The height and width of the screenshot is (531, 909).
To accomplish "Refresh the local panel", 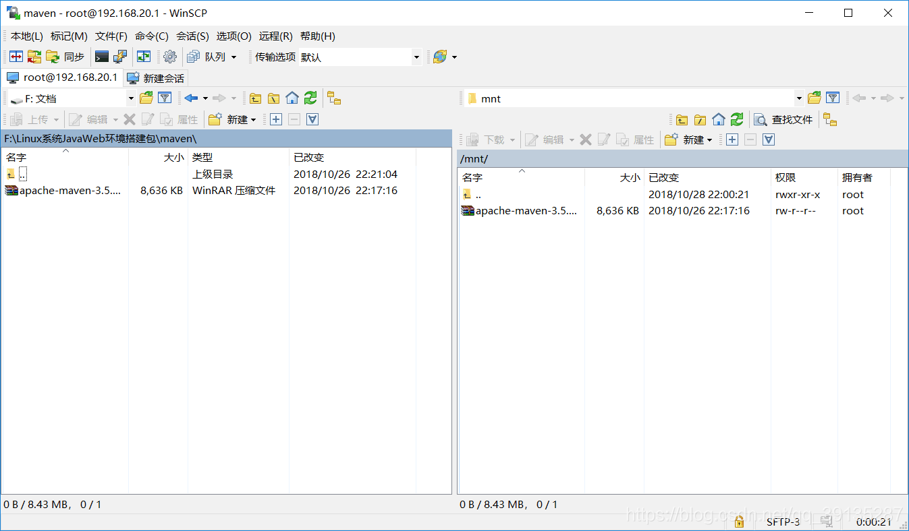I will coord(310,98).
